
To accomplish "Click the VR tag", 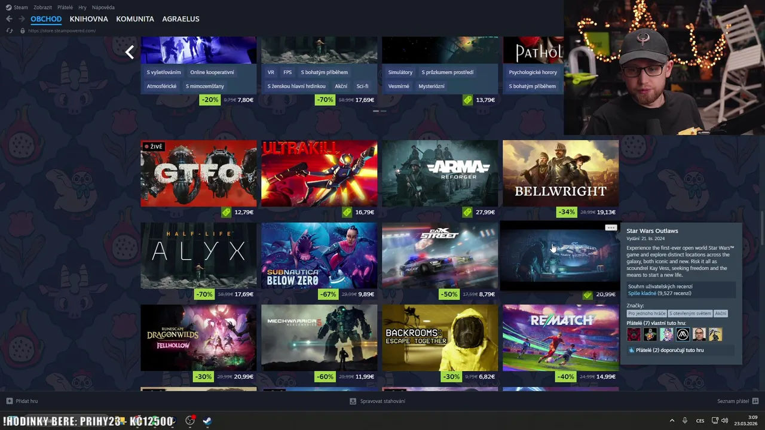I will pyautogui.click(x=271, y=72).
